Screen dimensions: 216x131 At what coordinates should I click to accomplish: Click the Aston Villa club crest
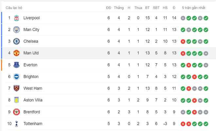pos(16,100)
